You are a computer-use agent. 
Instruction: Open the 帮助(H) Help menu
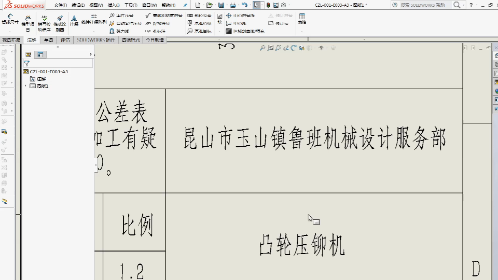tap(168, 5)
